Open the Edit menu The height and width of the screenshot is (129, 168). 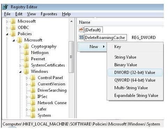coord(19,14)
